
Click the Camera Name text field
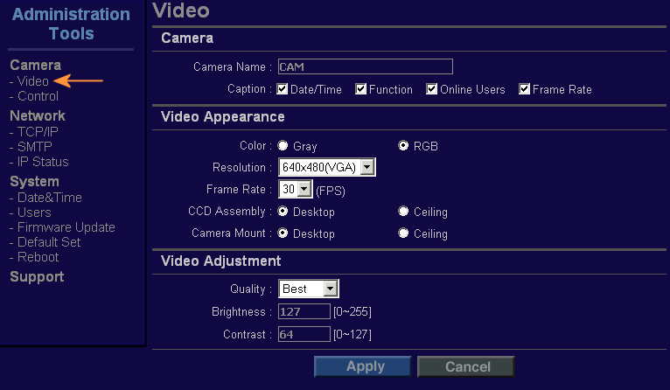[366, 66]
